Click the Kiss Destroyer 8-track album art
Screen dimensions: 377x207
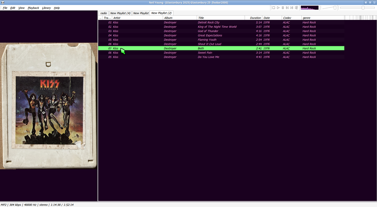coord(49,106)
